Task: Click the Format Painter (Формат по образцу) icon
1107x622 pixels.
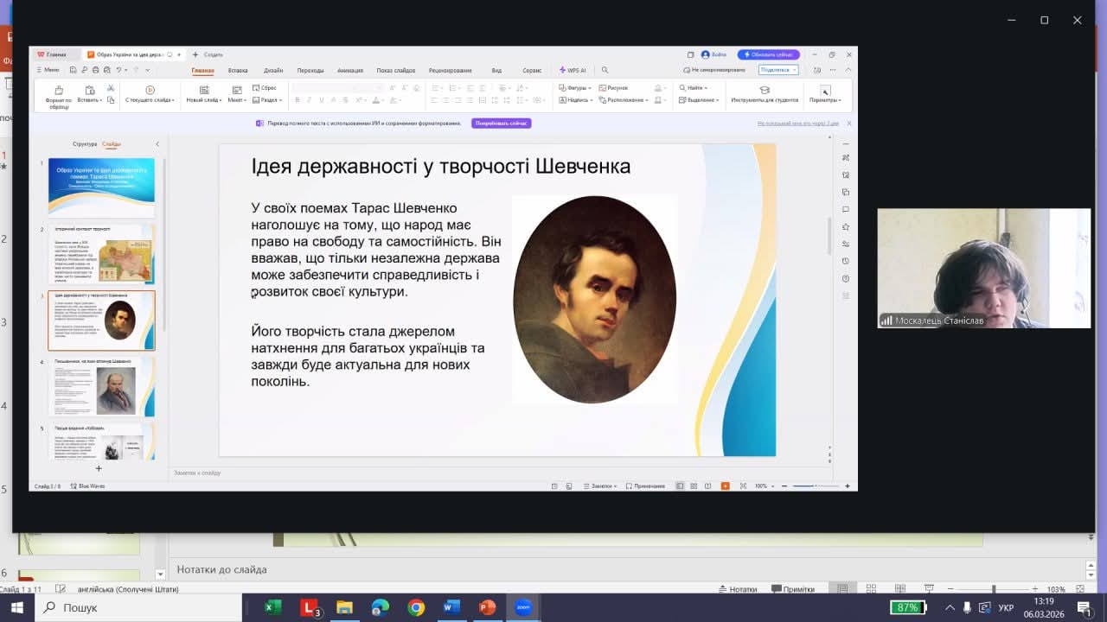Action: (x=59, y=91)
